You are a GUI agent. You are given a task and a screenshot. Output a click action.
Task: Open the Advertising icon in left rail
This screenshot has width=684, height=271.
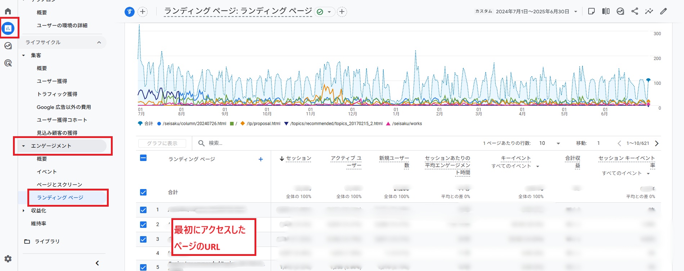click(8, 63)
